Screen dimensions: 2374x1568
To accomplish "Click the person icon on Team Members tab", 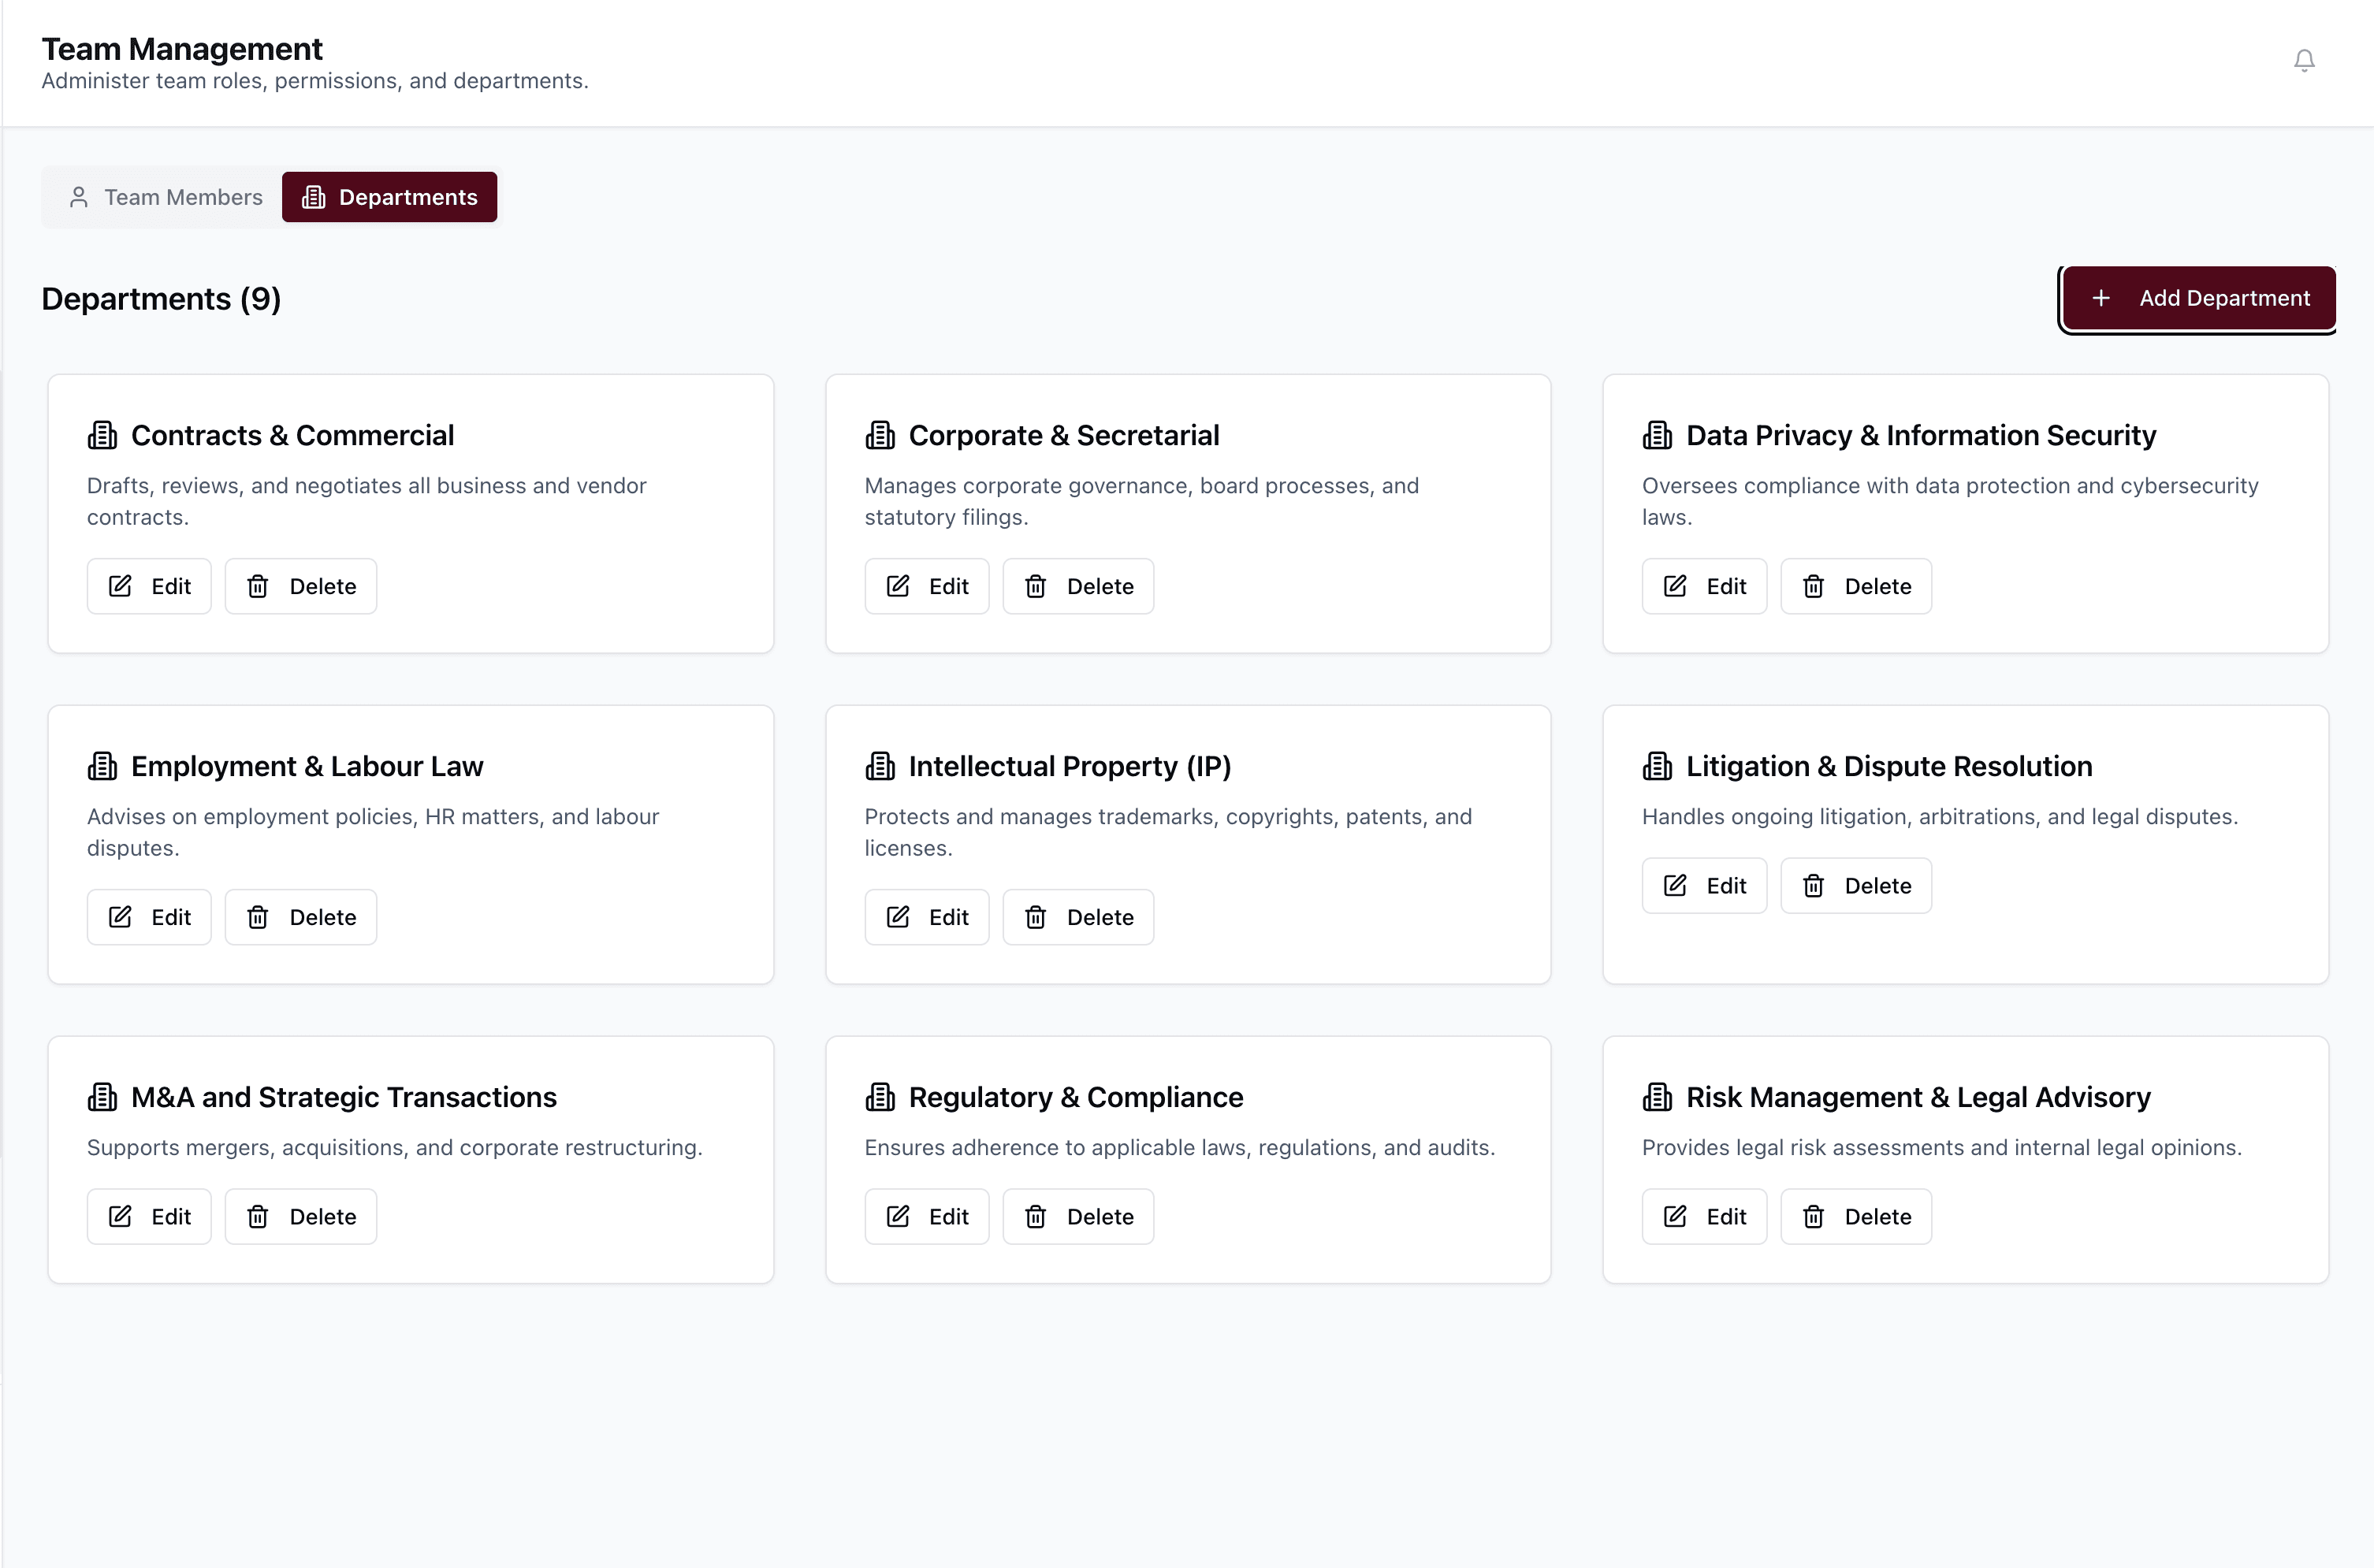I will [x=79, y=197].
